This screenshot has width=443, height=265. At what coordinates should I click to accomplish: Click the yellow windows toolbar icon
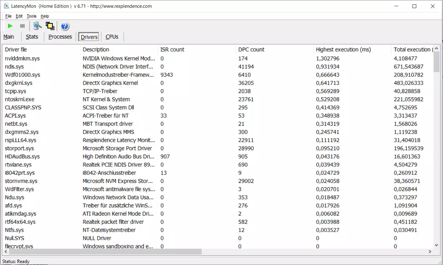point(50,26)
